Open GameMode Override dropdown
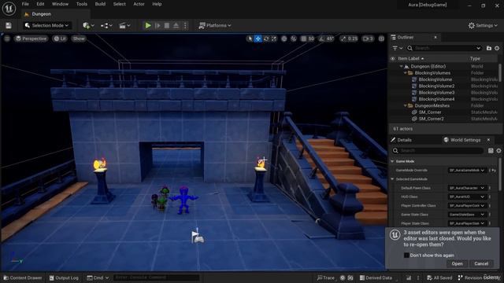Screen dimensions: 504x283 coord(467,171)
